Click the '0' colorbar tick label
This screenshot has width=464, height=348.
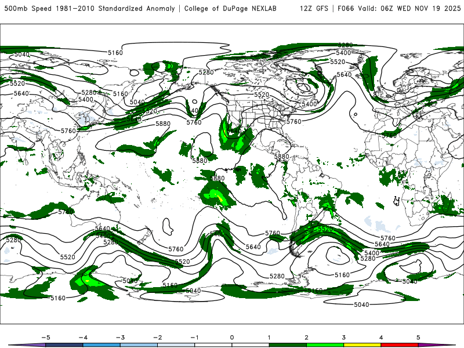coord(232,338)
